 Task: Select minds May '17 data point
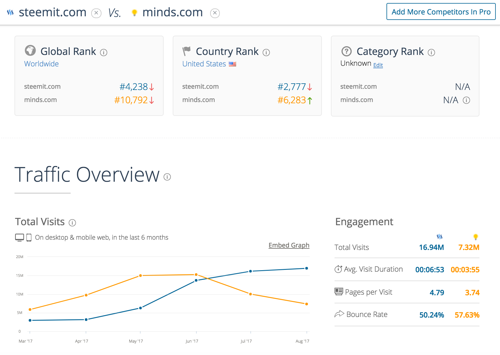pos(140,276)
